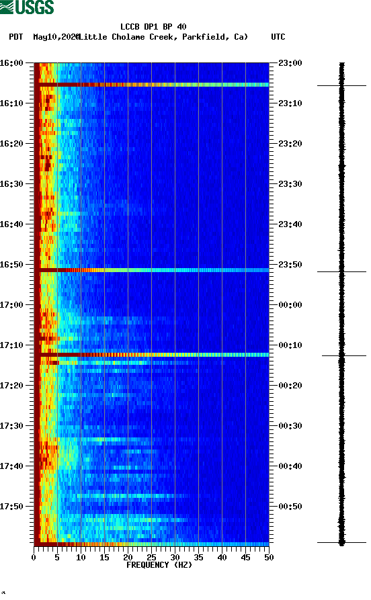Click the broadband spectrogram band just after 23:00 UTC
Screen dimensions: 371x600
tap(152, 85)
